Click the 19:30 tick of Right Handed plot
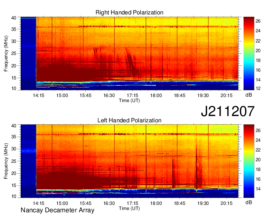The height and width of the screenshot is (215, 265). (x=203, y=95)
